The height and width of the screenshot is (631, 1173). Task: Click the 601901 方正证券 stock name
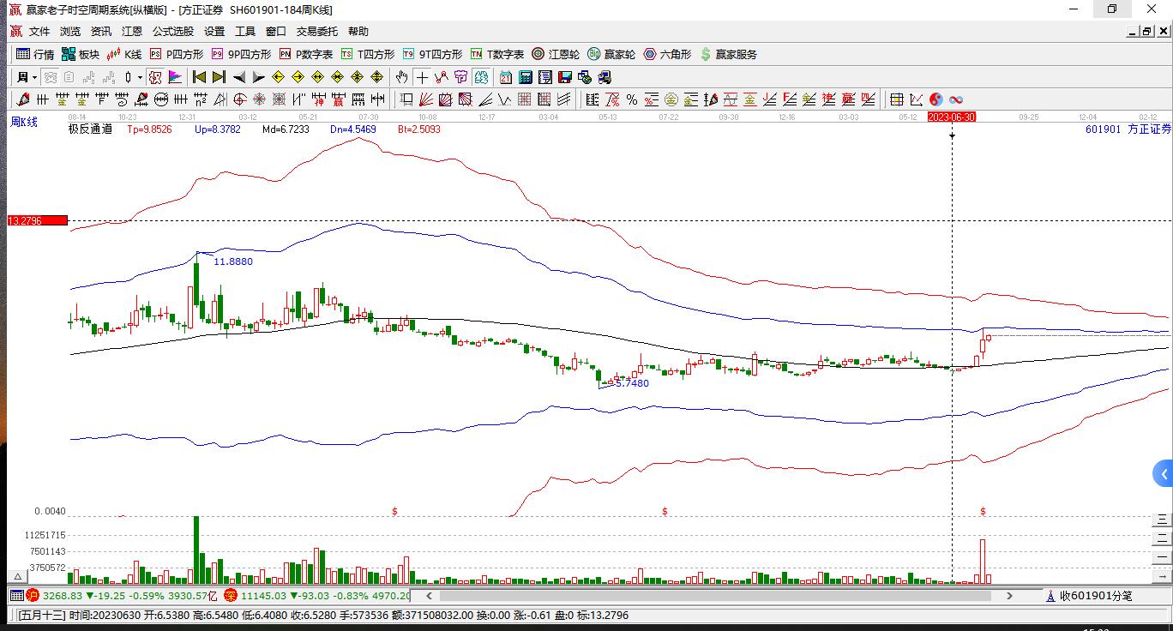point(1128,129)
